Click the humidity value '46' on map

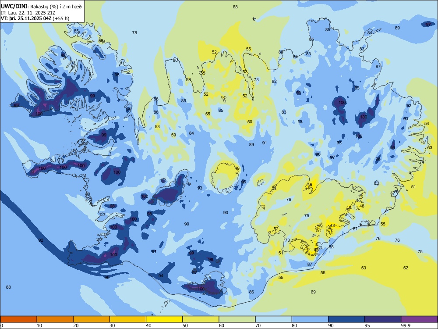pos(310,184)
